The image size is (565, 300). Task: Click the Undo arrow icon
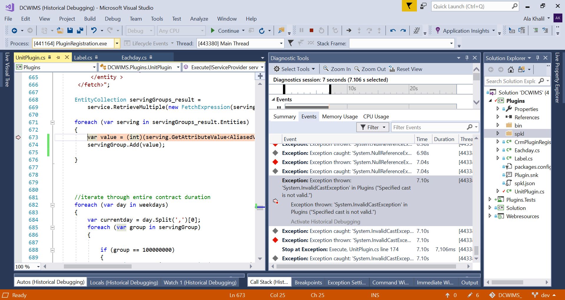coord(94,30)
